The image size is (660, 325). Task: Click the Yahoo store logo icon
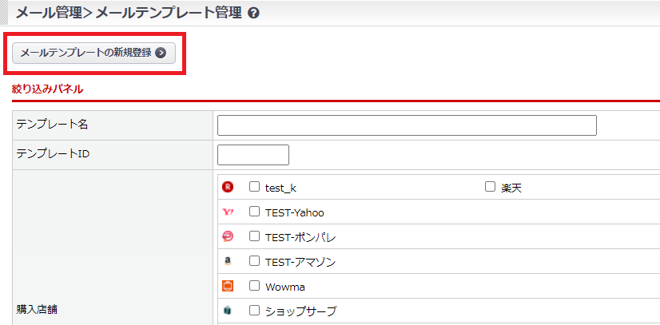[228, 212]
